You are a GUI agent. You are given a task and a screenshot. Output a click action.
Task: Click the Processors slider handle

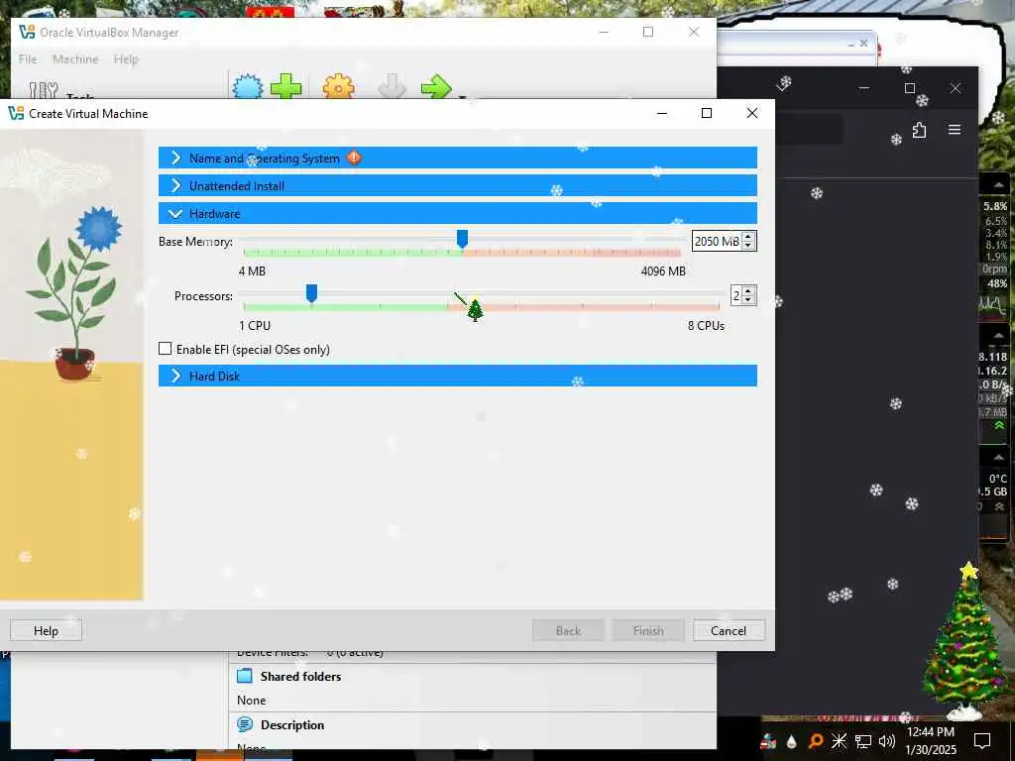point(311,293)
